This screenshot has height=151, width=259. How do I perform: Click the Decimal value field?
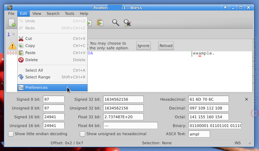pyautogui.click(x=209, y=108)
